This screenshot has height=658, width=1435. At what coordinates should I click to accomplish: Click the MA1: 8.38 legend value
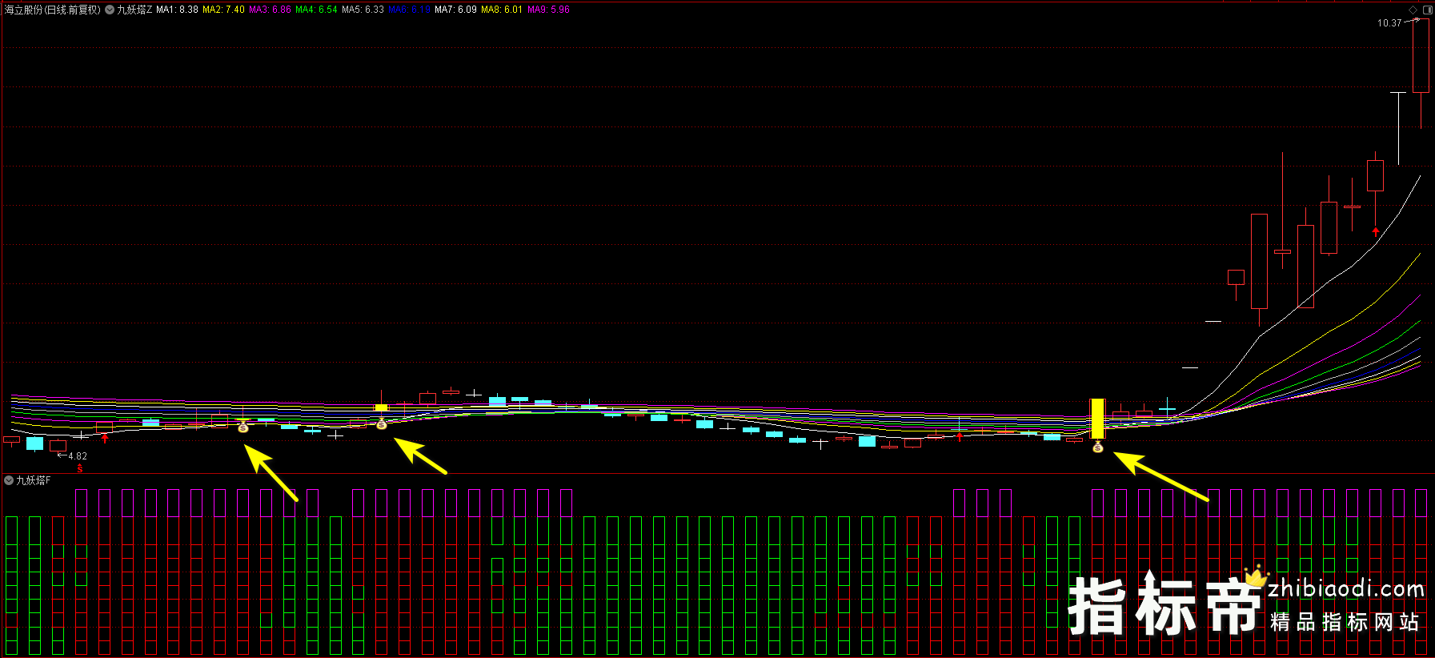click(177, 10)
